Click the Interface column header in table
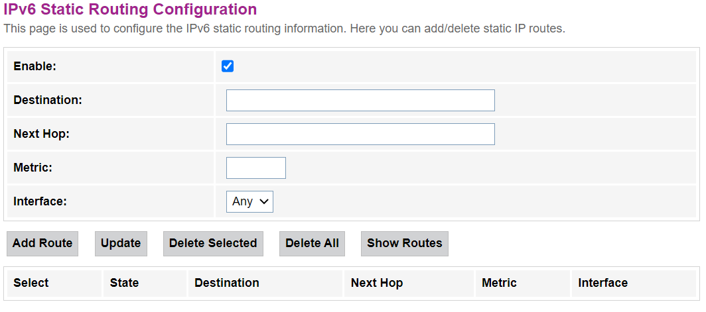 click(602, 283)
